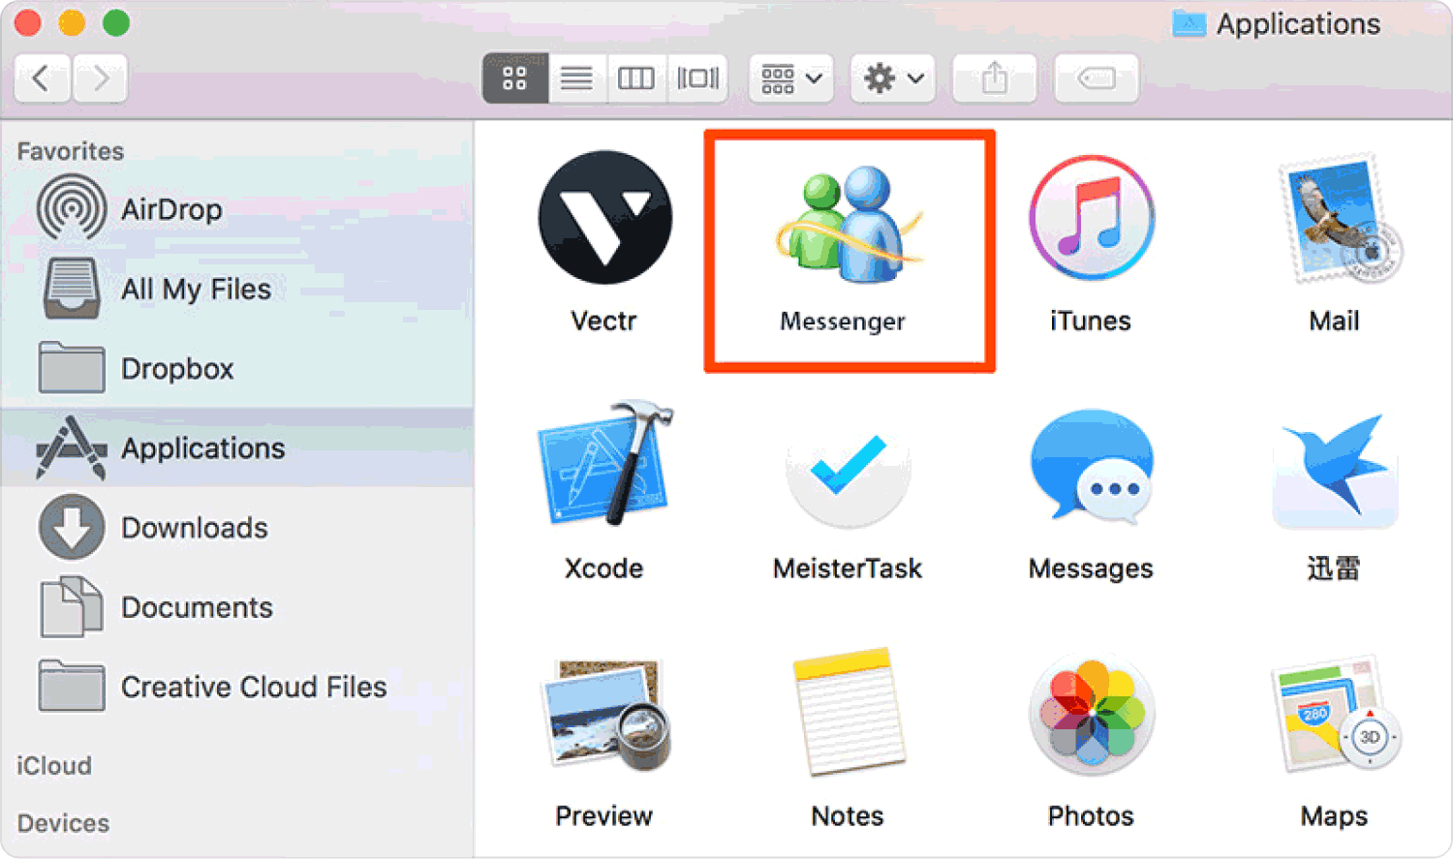Click the Xcode label text
Image resolution: width=1453 pixels, height=859 pixels.
coord(603,568)
